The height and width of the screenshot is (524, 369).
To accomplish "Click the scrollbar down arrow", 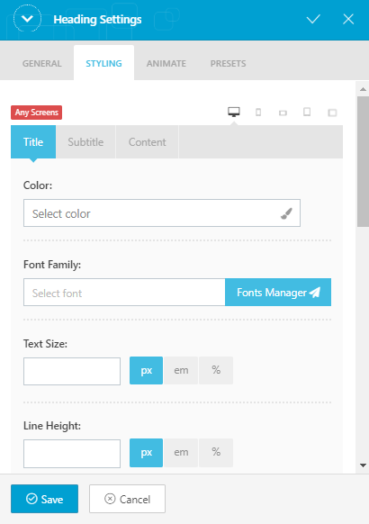I will [x=363, y=465].
